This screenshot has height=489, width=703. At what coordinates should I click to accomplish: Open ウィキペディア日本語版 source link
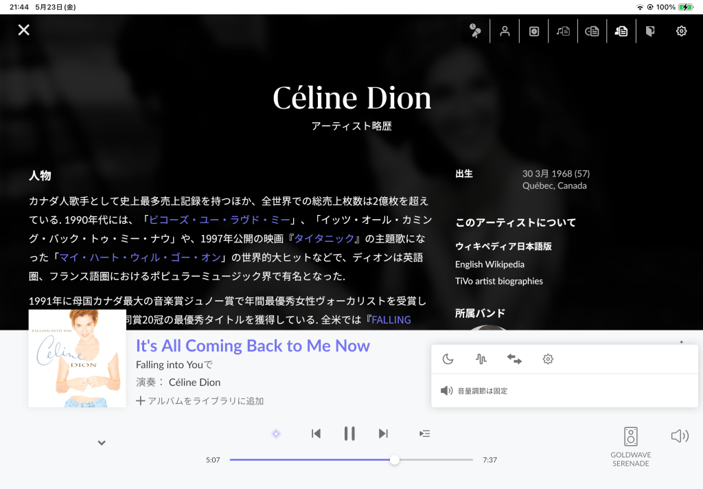point(503,247)
